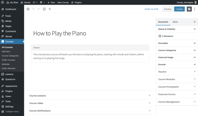Image resolution: width=198 pixels, height=116 pixels.
Task: Click the Redo arrow icon
Action: tap(39, 9)
